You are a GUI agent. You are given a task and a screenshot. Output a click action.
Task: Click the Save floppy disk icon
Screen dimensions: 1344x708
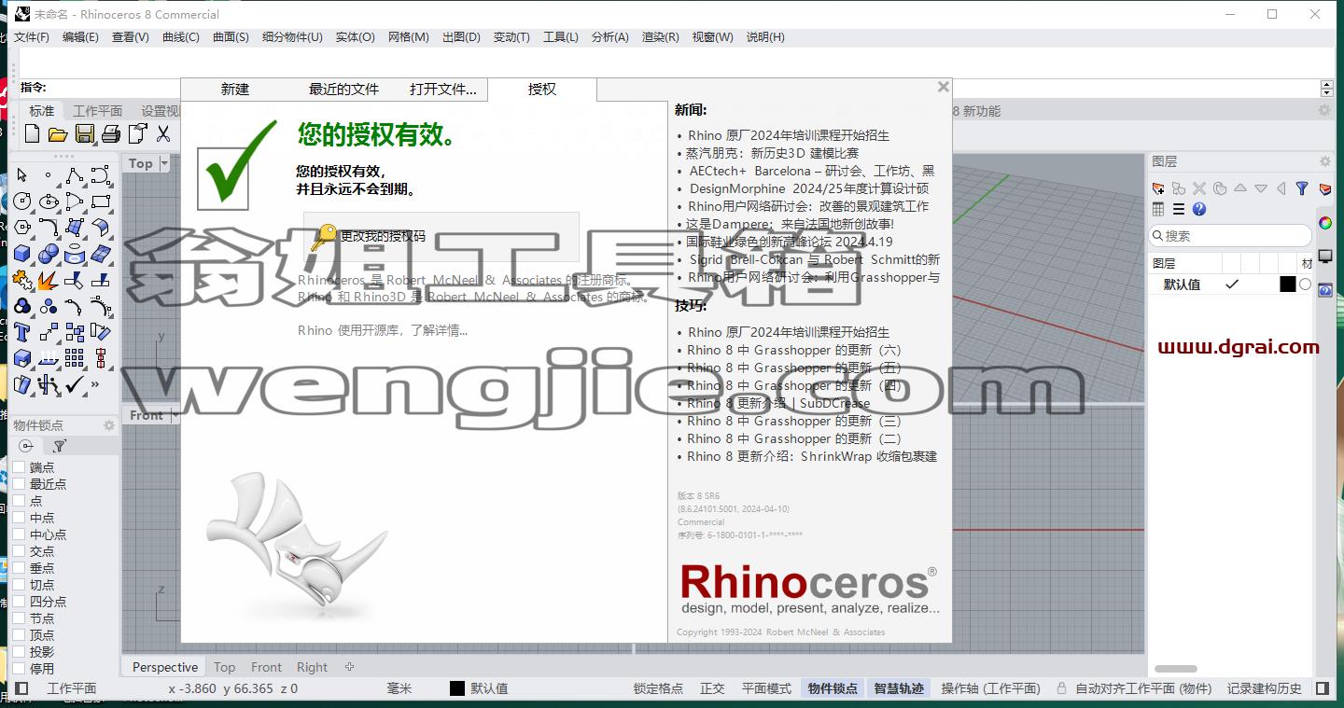pos(85,134)
